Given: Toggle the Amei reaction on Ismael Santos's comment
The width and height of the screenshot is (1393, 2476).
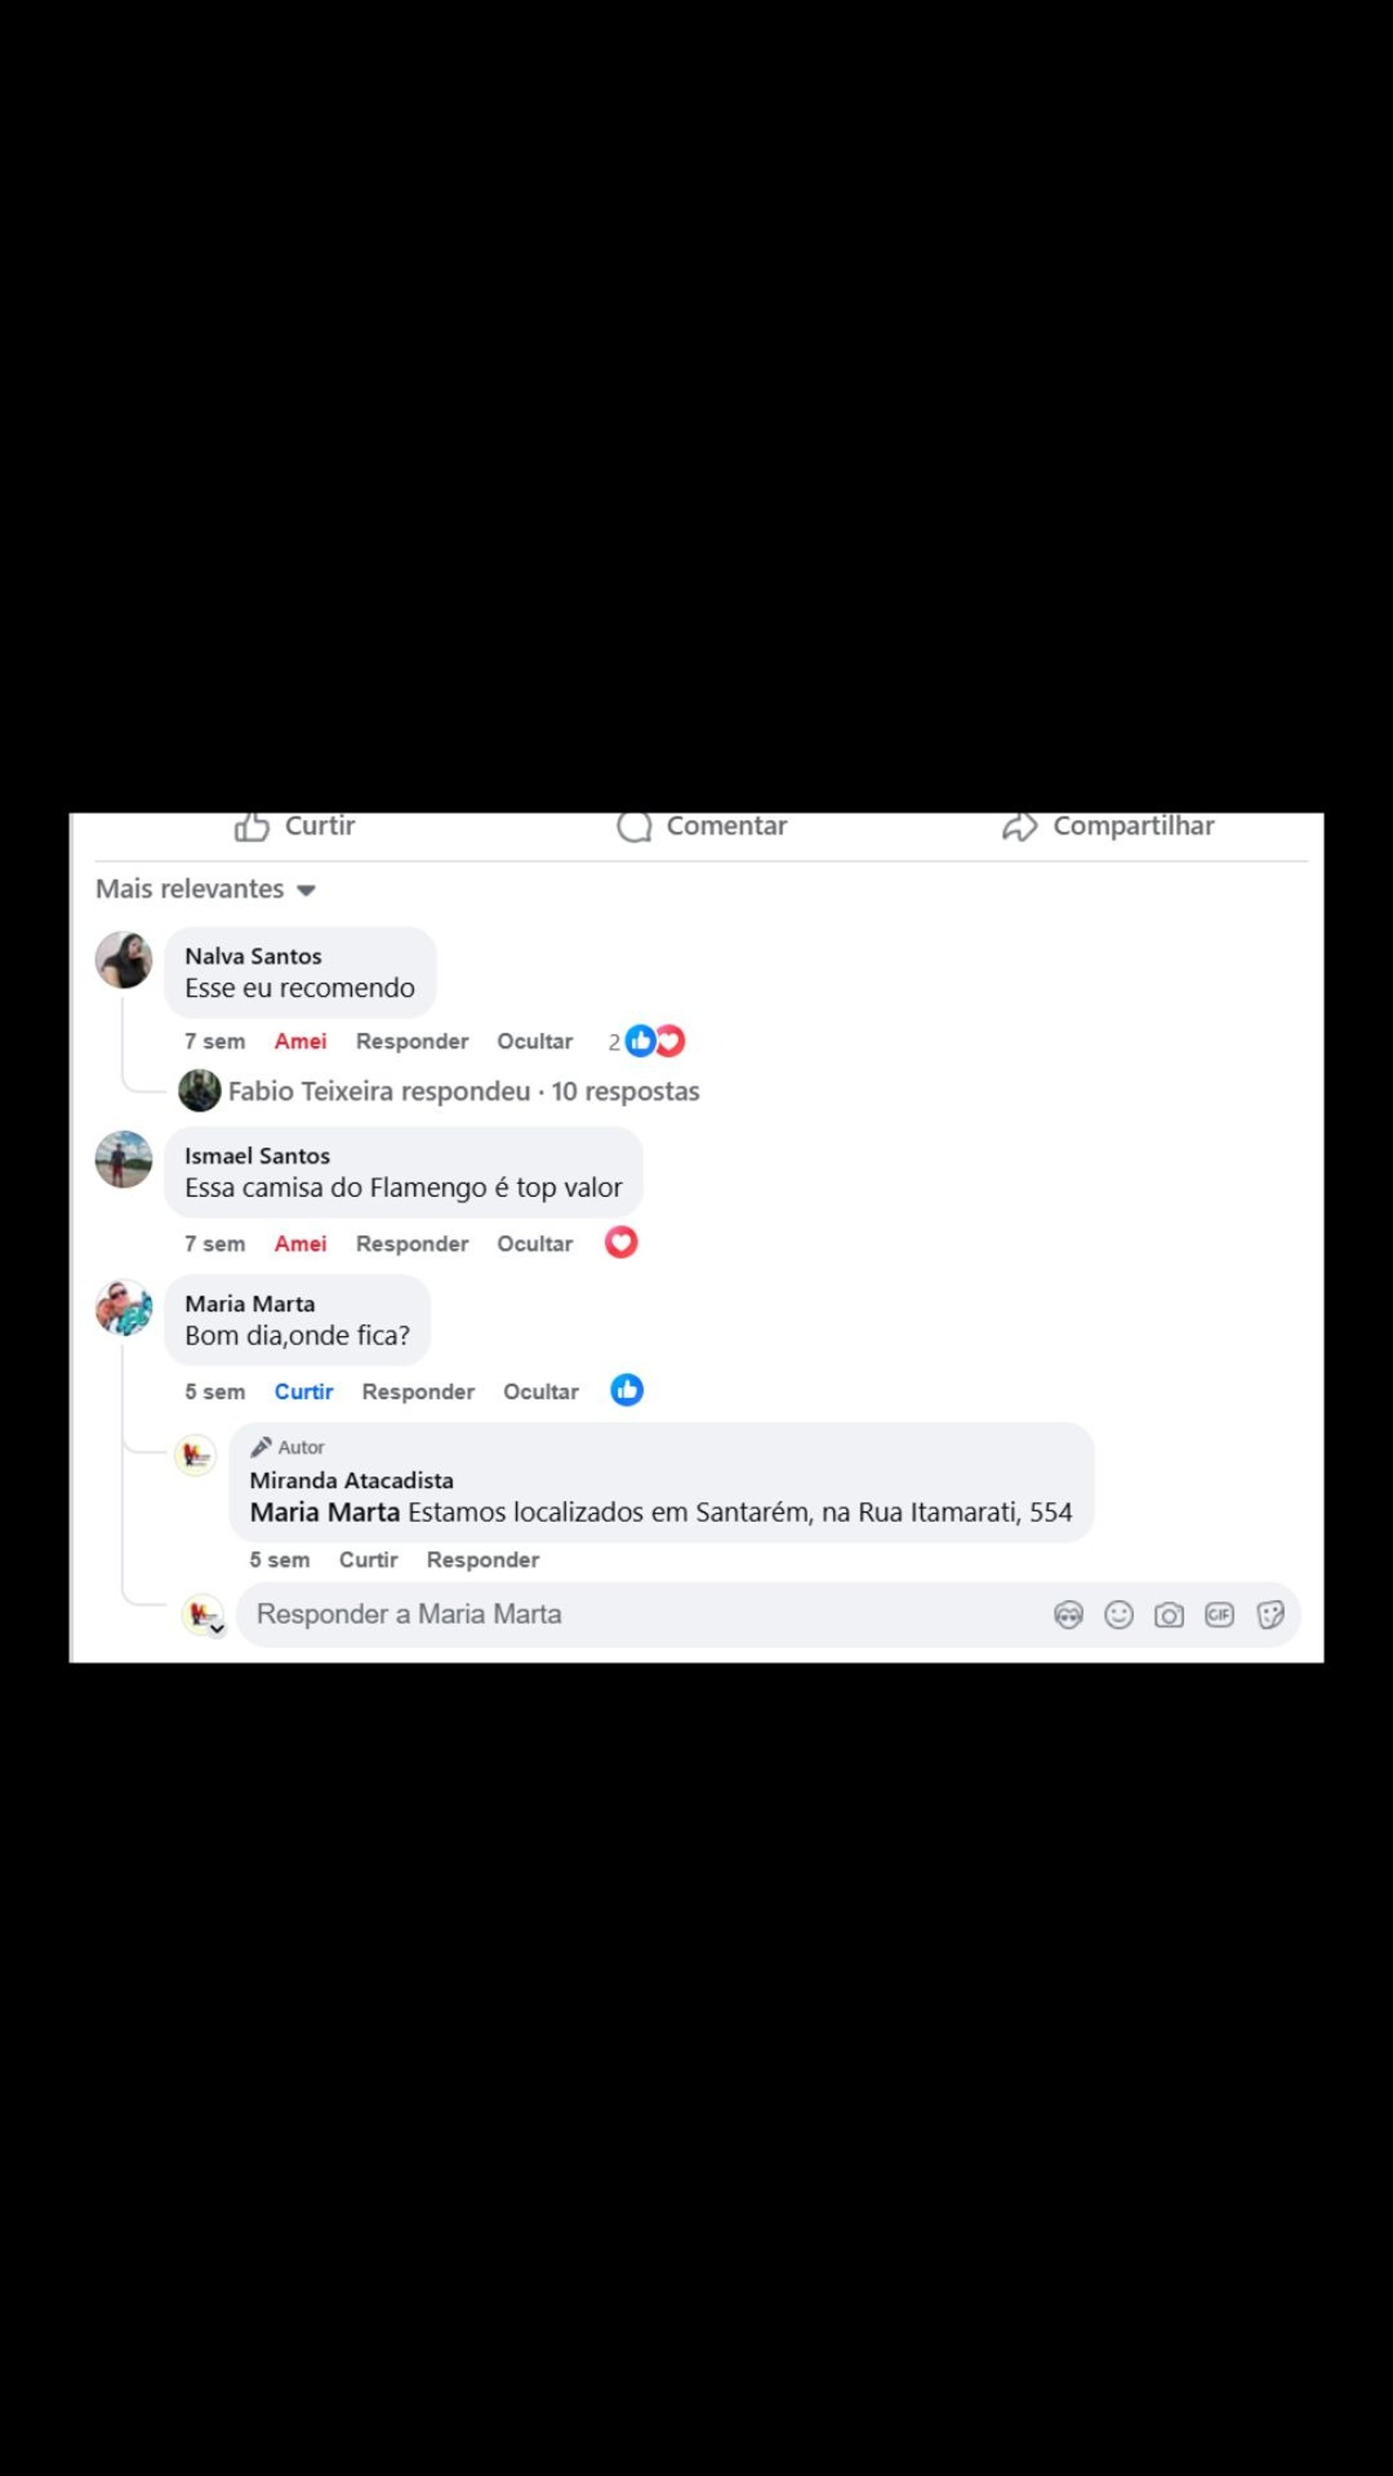Looking at the screenshot, I should [x=300, y=1243].
